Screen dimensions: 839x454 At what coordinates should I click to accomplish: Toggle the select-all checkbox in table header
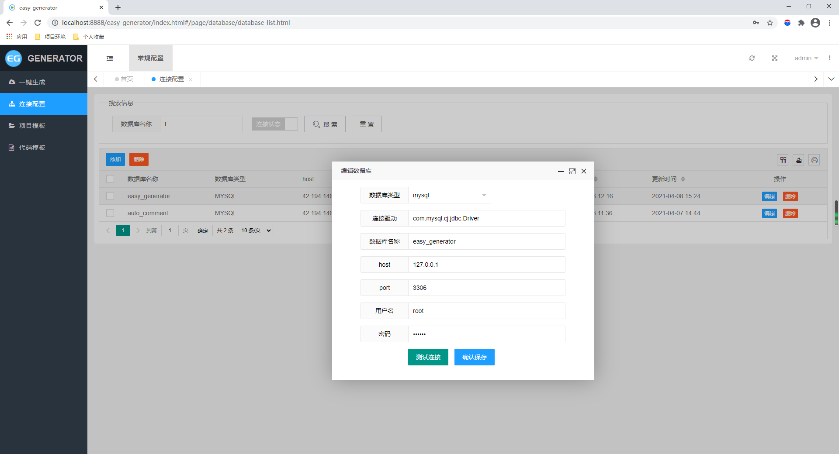[110, 179]
